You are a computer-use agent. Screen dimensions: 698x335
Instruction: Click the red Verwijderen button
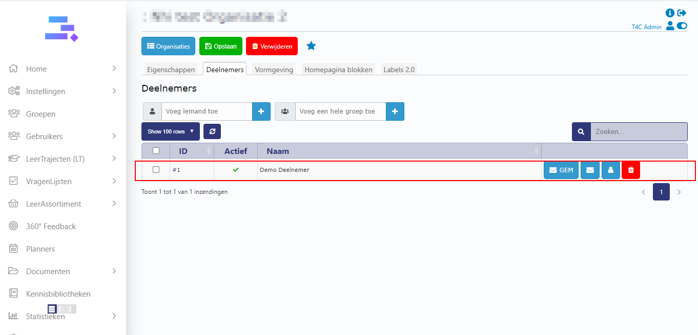point(272,46)
